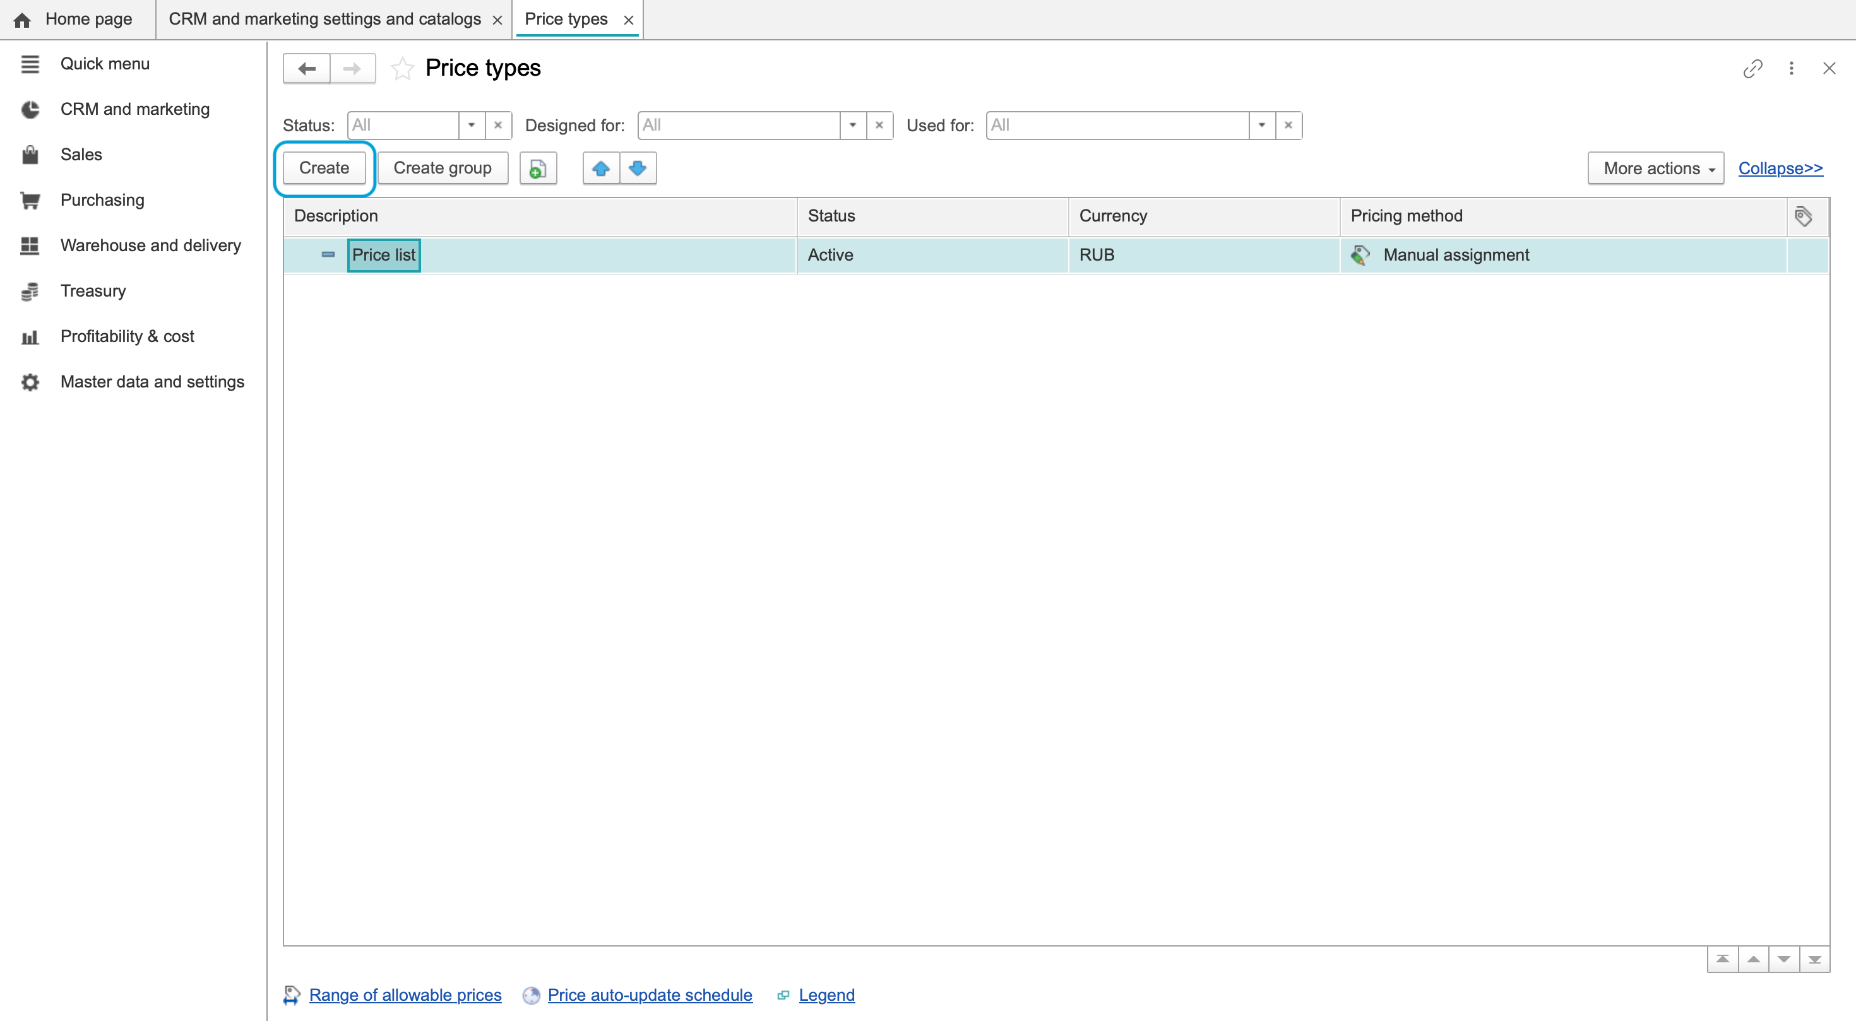Click the Status filter input field
1856x1021 pixels.
tap(403, 126)
